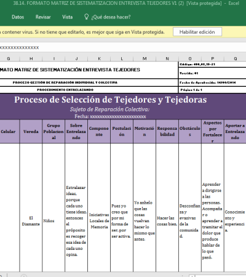The height and width of the screenshot is (277, 246).
Task: Click the 'Componente' header cell
Action: click(x=99, y=132)
